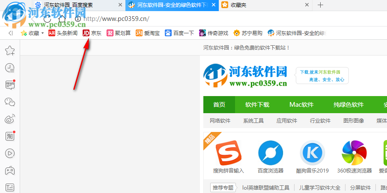Select the 软件下载 navigation item
Viewport: 387px width, 193px height.
(257, 105)
